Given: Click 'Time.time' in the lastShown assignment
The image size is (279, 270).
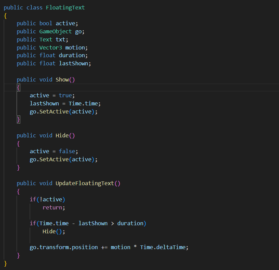Looking at the screenshot, I should tap(83, 103).
